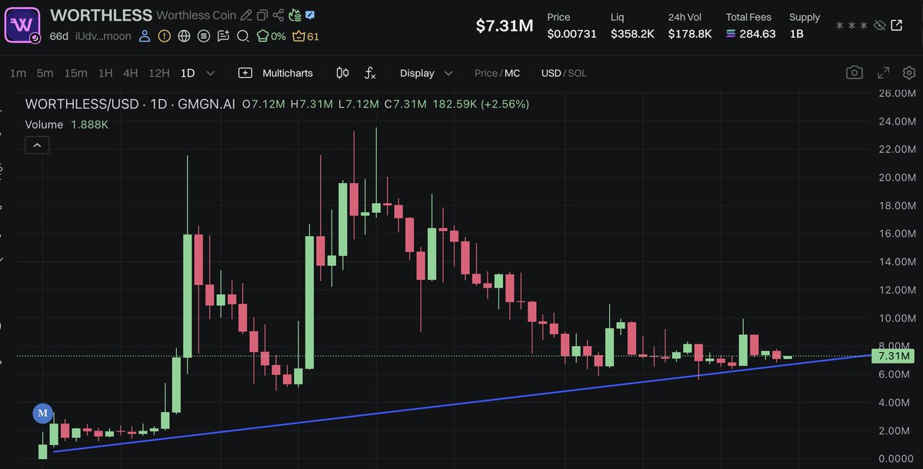Click the crown 61 badge

click(x=306, y=36)
